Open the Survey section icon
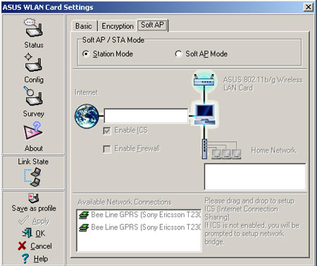Screen dimensions: 317x266 pyautogui.click(x=33, y=96)
